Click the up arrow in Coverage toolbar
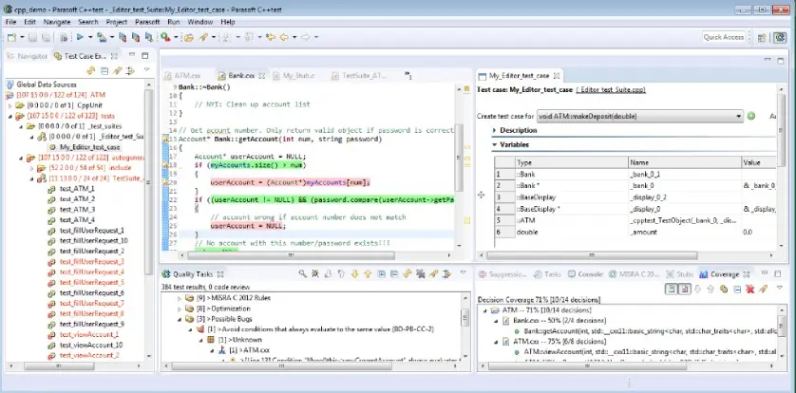Screen dimensions: 796x393 (x=711, y=289)
